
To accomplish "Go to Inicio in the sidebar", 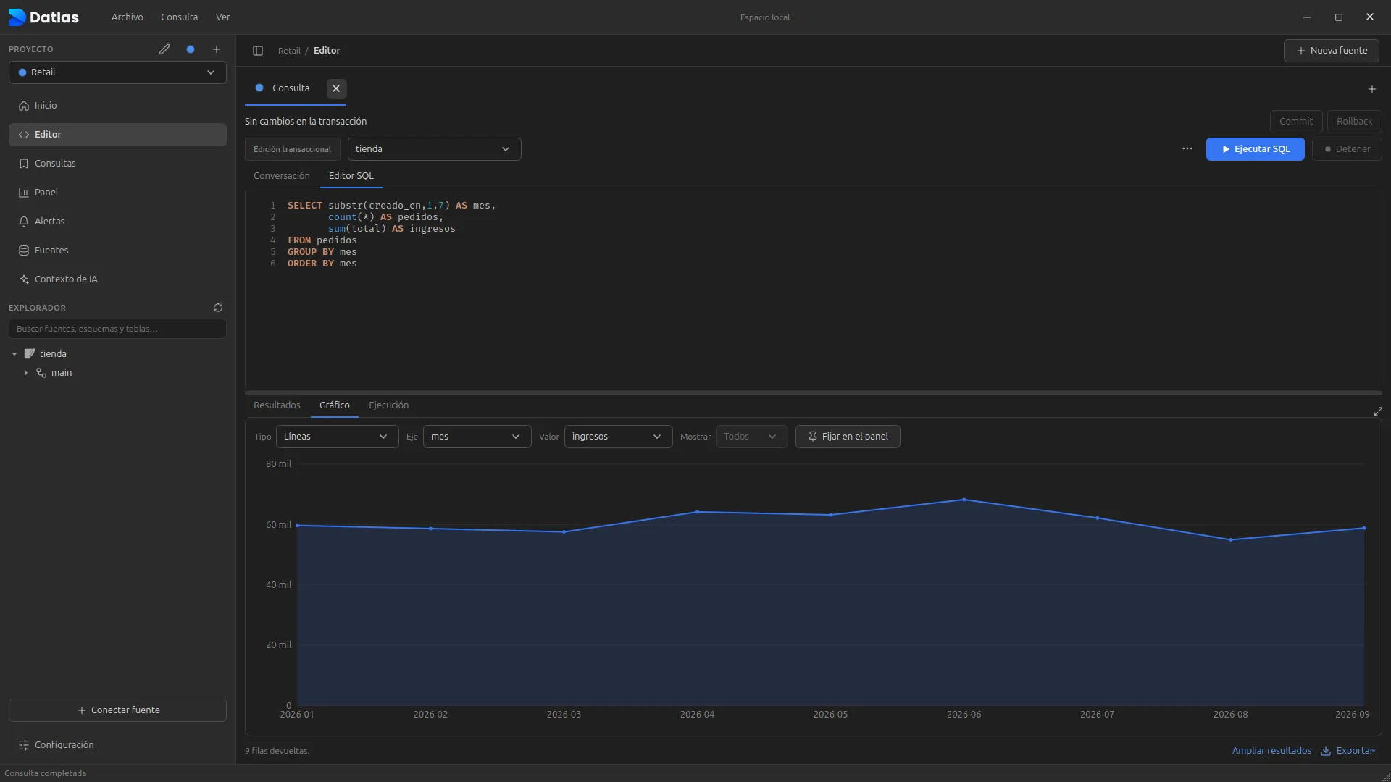I will point(117,106).
